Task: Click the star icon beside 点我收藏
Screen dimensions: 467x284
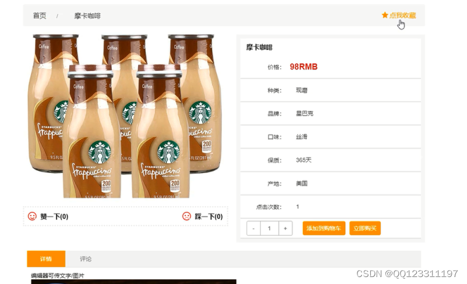Action: (x=385, y=15)
